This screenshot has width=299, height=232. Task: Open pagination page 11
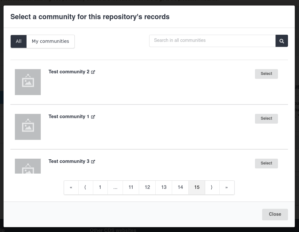tap(131, 188)
